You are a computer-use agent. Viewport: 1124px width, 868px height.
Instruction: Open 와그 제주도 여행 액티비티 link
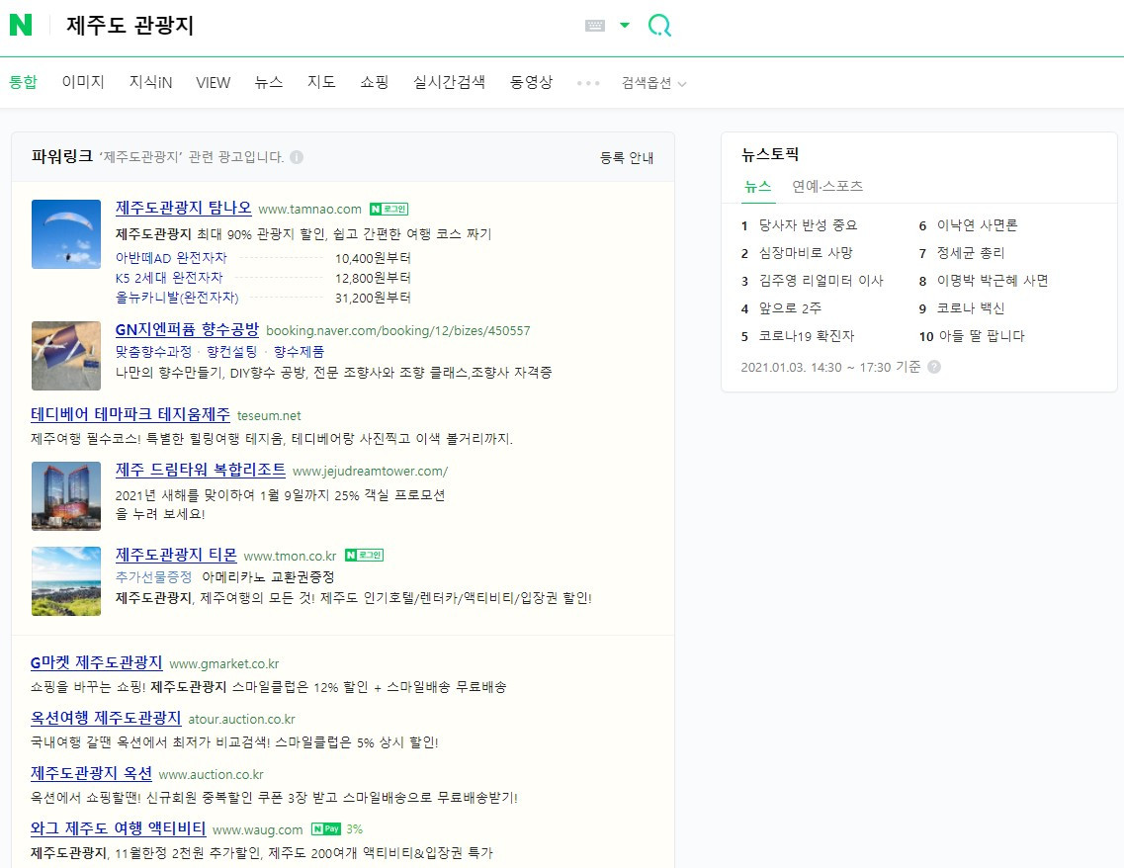point(119,828)
